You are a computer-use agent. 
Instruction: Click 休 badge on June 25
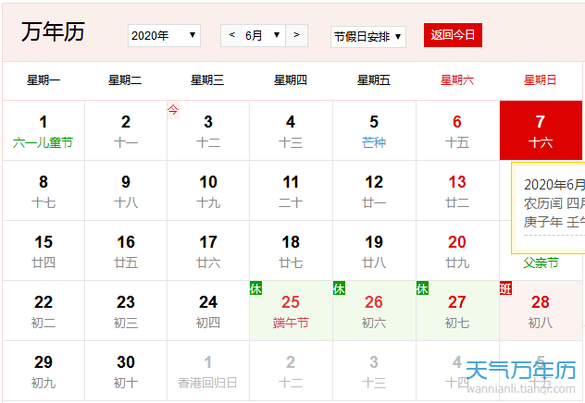(255, 288)
